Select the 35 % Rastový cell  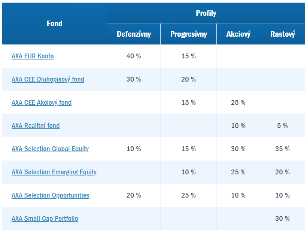pos(282,149)
